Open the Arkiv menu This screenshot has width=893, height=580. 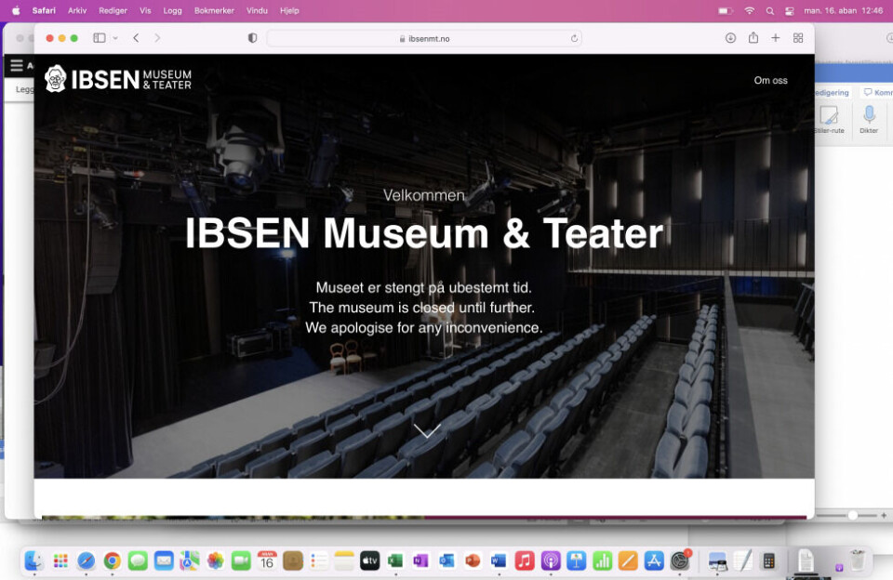(x=77, y=10)
